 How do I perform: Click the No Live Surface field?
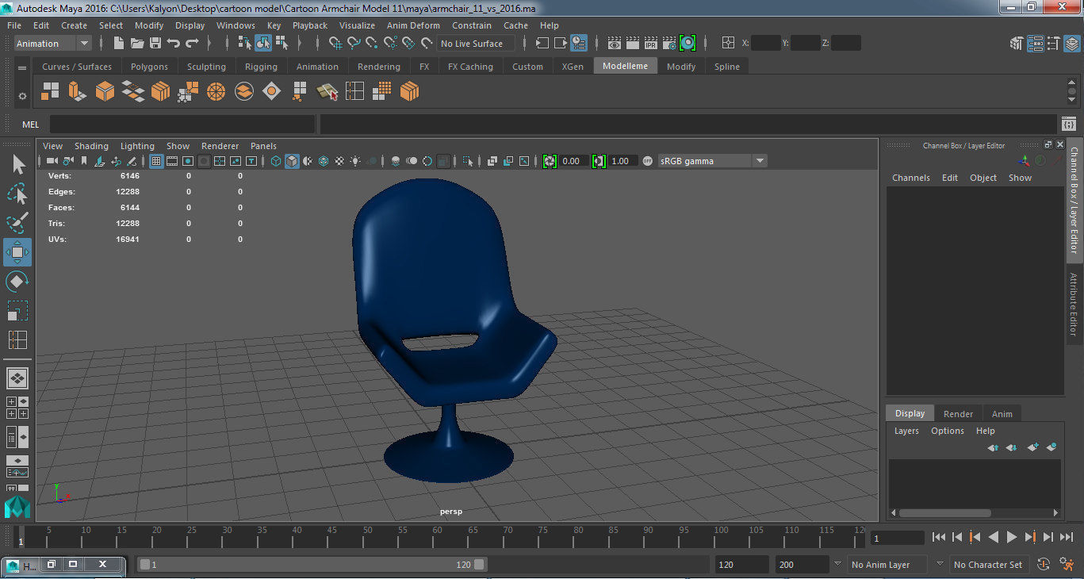(476, 44)
